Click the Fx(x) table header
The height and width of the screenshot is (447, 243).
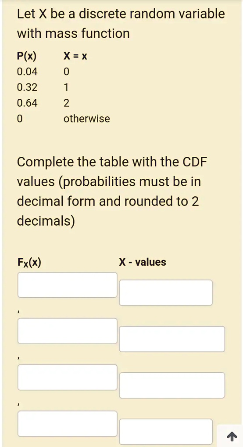coord(29,262)
